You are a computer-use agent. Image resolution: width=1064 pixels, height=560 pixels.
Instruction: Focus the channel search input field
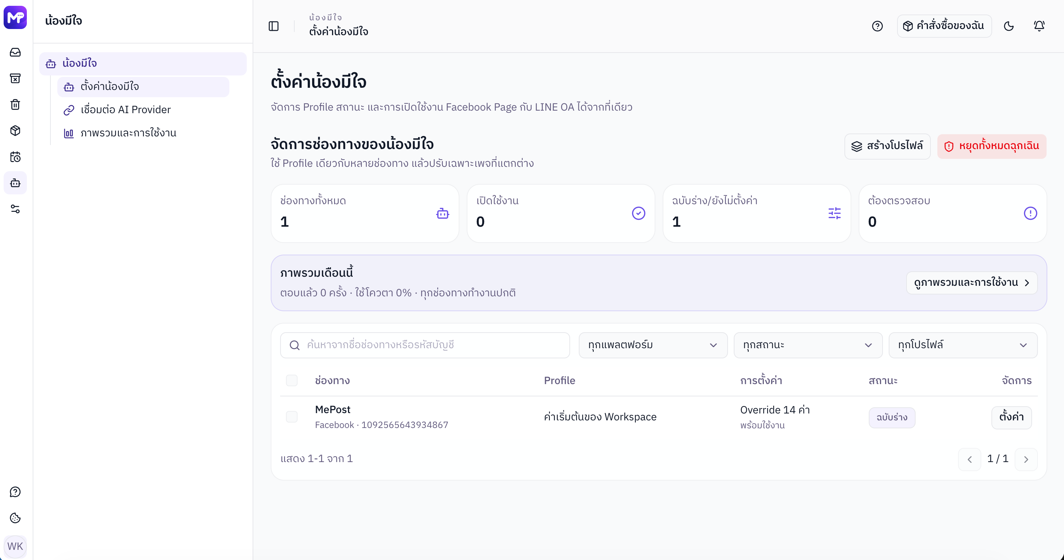point(425,345)
